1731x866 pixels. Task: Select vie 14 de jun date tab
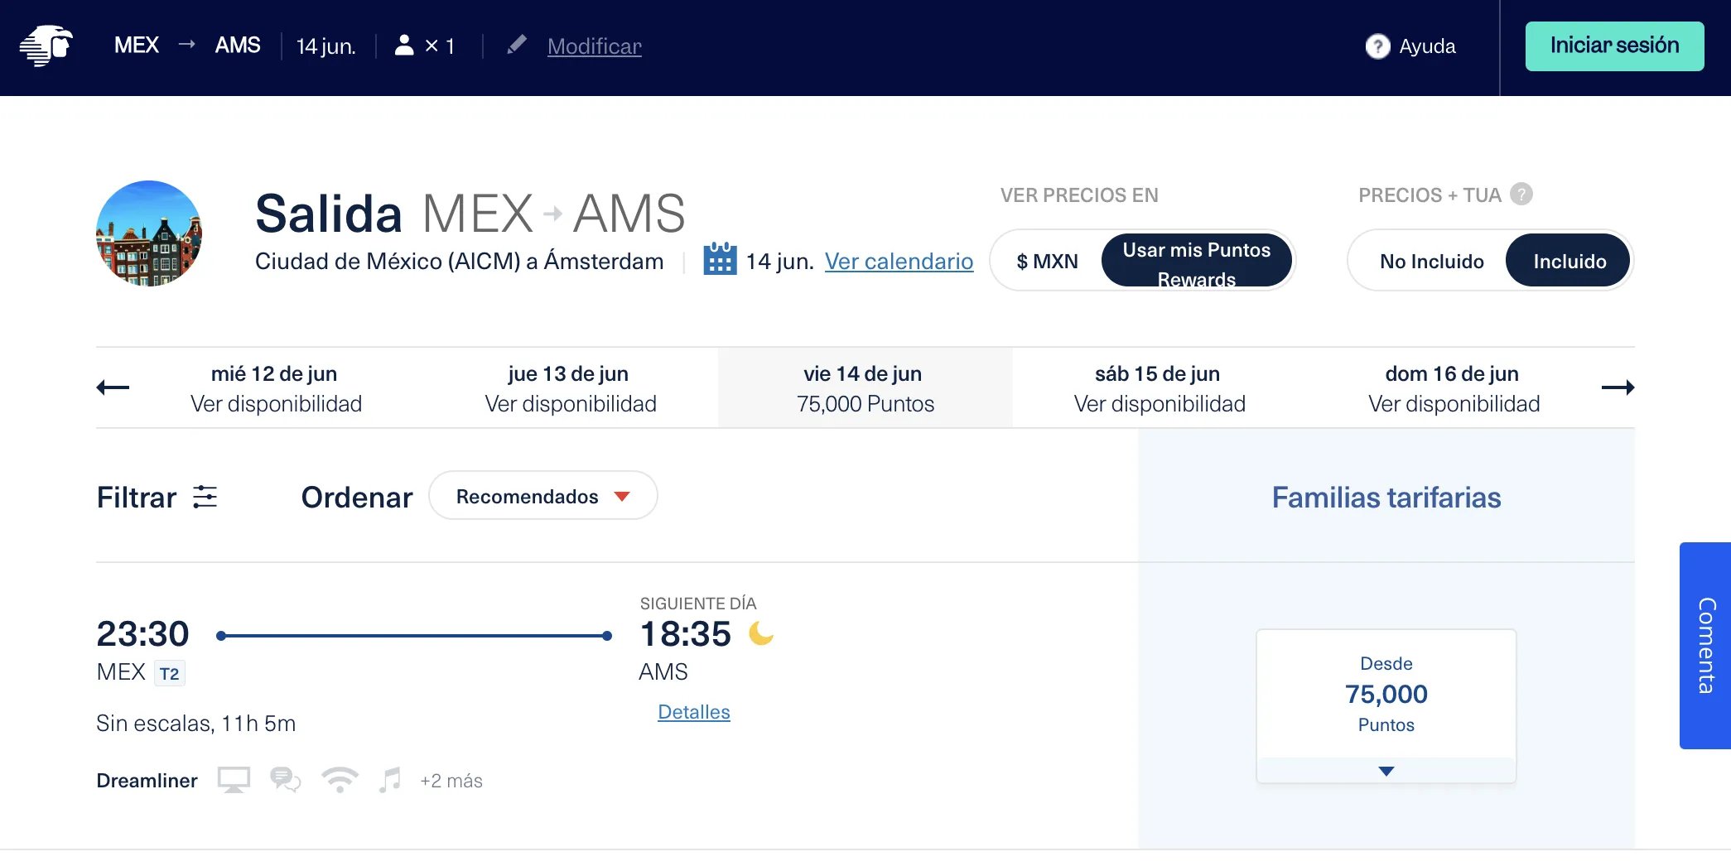[865, 388]
